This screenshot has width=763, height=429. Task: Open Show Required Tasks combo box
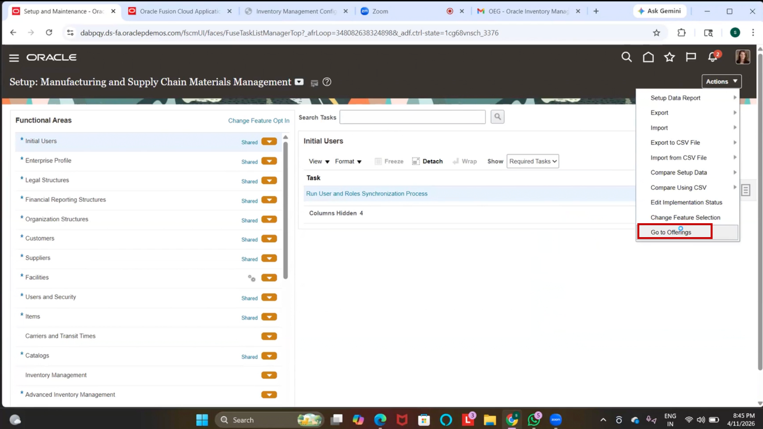(533, 161)
